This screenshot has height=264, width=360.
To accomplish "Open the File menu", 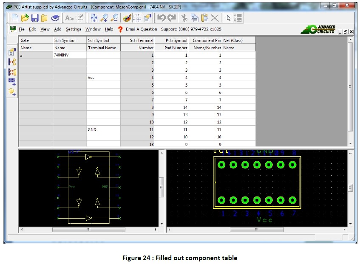I will click(21, 29).
